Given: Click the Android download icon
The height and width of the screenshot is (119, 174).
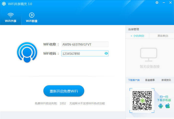Looking at the screenshot, I should 161,106.
